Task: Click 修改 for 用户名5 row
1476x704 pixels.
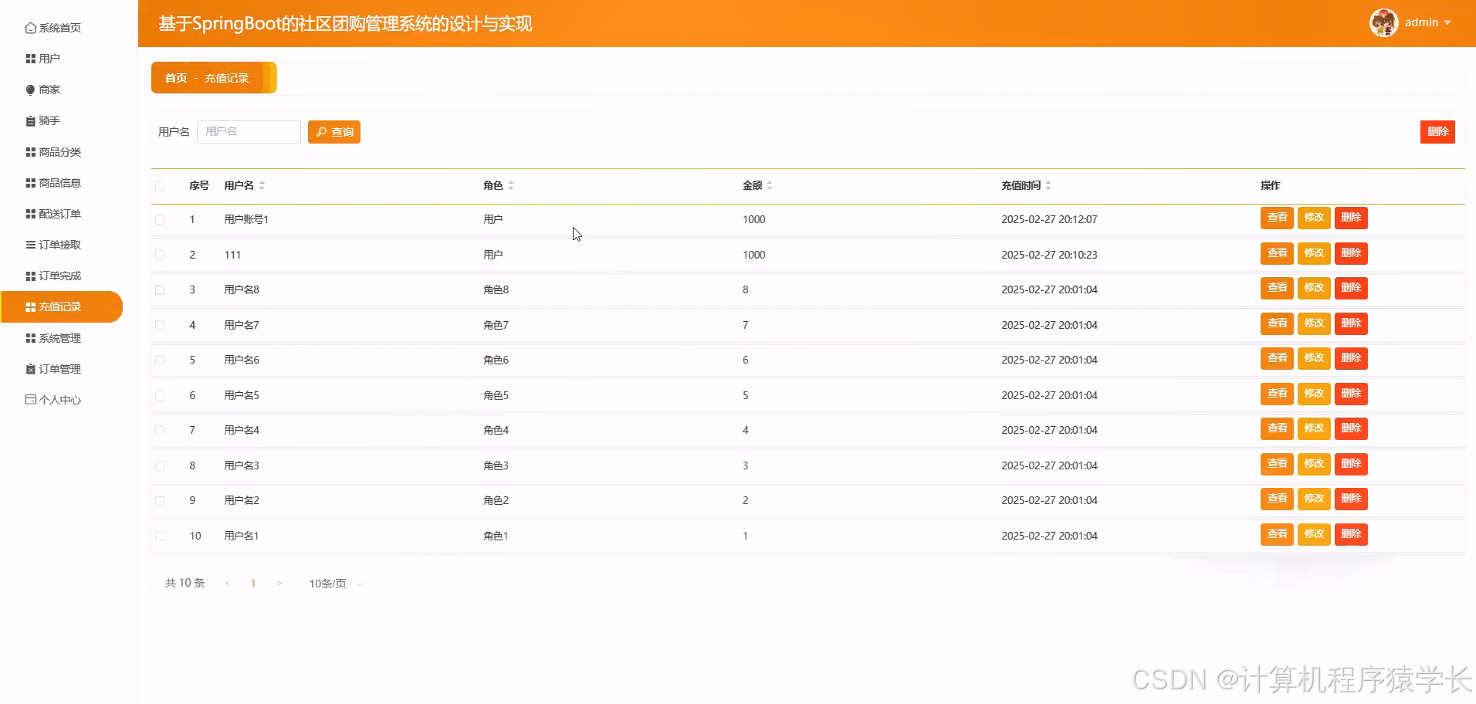Action: [1314, 394]
